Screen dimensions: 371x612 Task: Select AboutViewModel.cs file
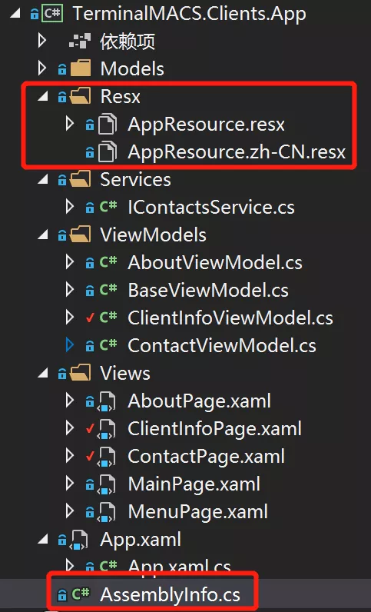(215, 262)
